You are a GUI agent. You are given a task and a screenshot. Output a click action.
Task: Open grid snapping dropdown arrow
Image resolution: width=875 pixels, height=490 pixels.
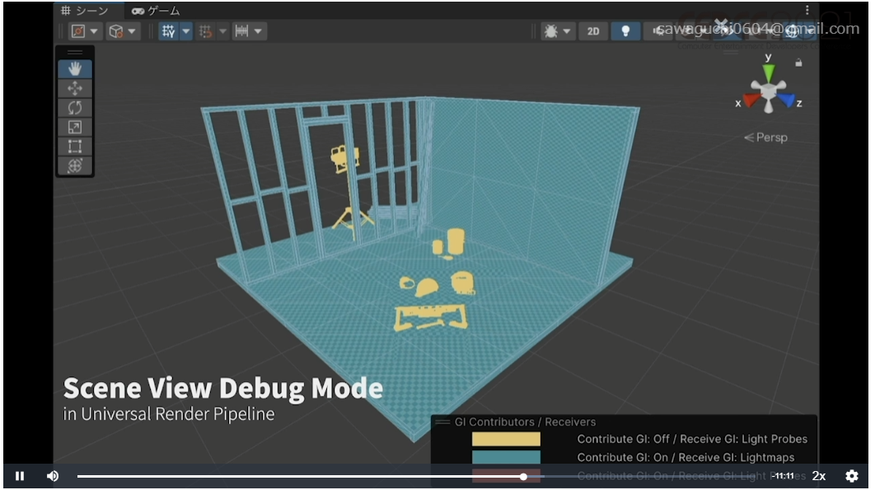click(222, 31)
